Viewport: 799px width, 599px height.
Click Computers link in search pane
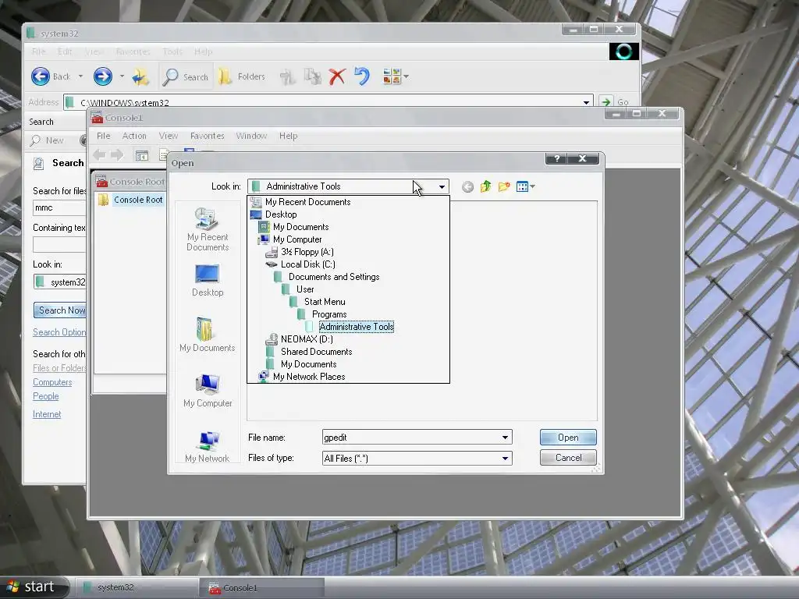pyautogui.click(x=52, y=382)
